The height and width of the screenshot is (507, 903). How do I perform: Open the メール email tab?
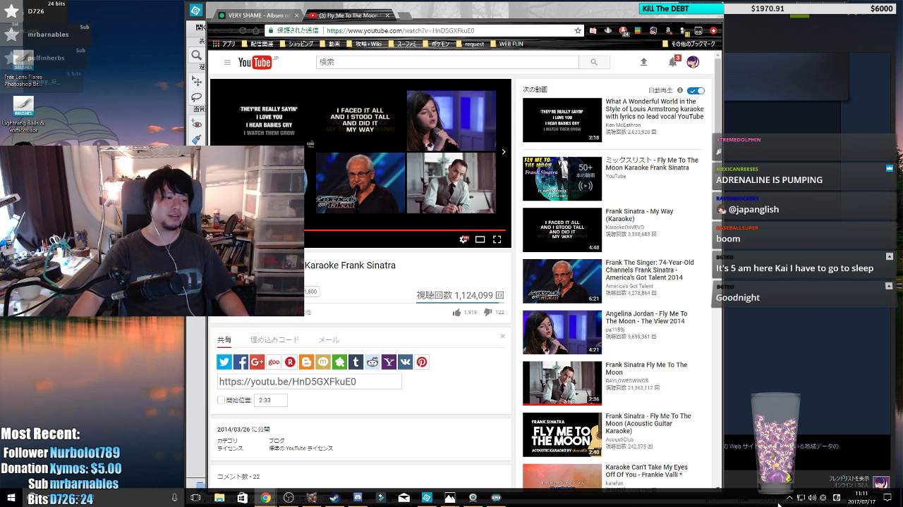point(329,340)
